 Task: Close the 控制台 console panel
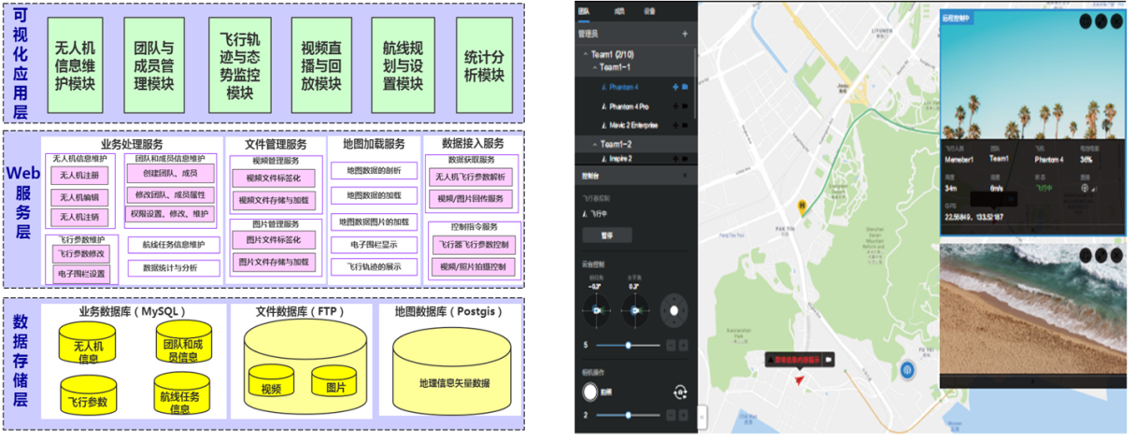[685, 176]
